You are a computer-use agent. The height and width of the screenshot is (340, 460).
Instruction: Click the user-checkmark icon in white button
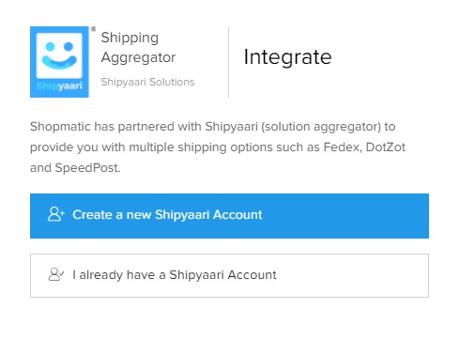56,274
